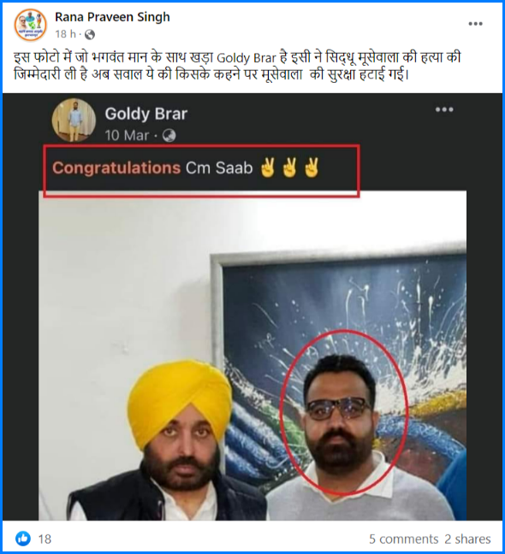Click the middle victory hand emoji
505x554 pixels.
(x=289, y=168)
